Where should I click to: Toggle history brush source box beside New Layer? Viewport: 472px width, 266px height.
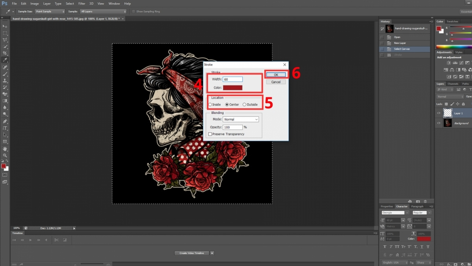382,43
